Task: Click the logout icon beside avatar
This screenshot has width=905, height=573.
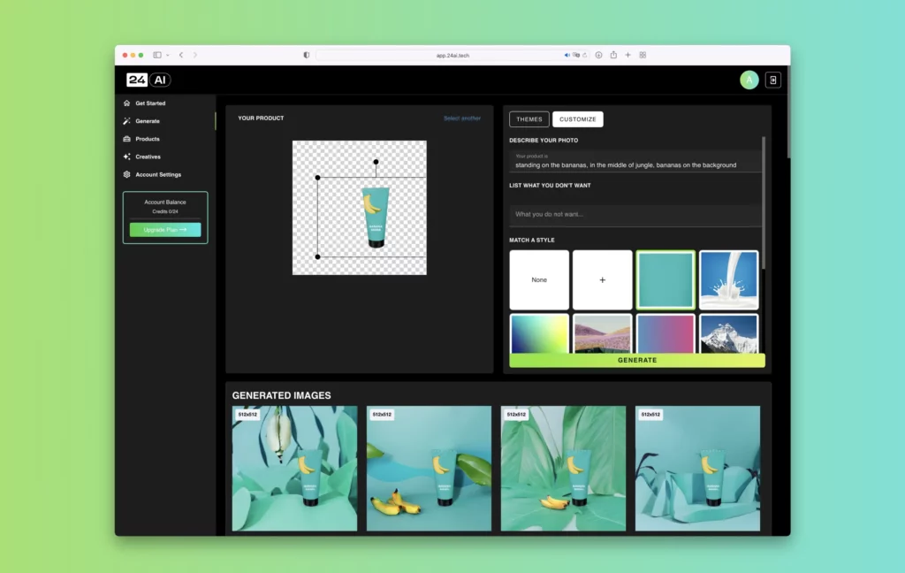Action: pyautogui.click(x=772, y=80)
